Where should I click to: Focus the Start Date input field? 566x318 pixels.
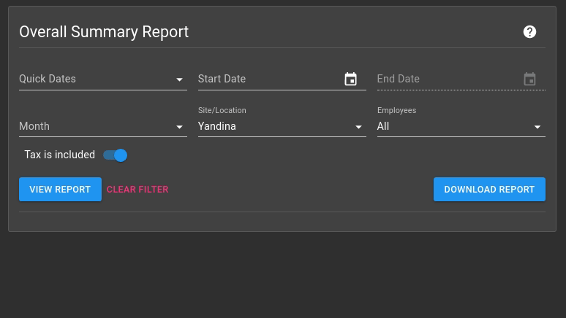[267, 79]
